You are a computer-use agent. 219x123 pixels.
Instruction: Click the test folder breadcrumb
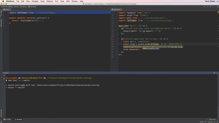tap(16, 6)
